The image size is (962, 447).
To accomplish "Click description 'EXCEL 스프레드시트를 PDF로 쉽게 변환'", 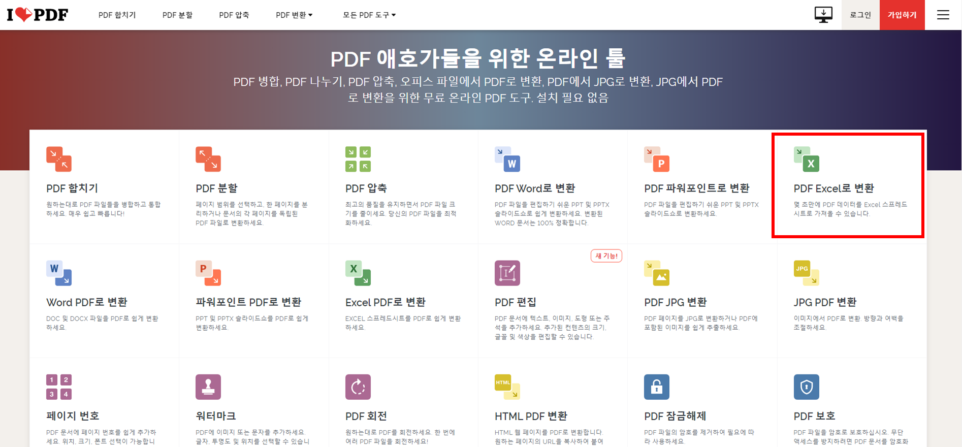I will pyautogui.click(x=403, y=318).
